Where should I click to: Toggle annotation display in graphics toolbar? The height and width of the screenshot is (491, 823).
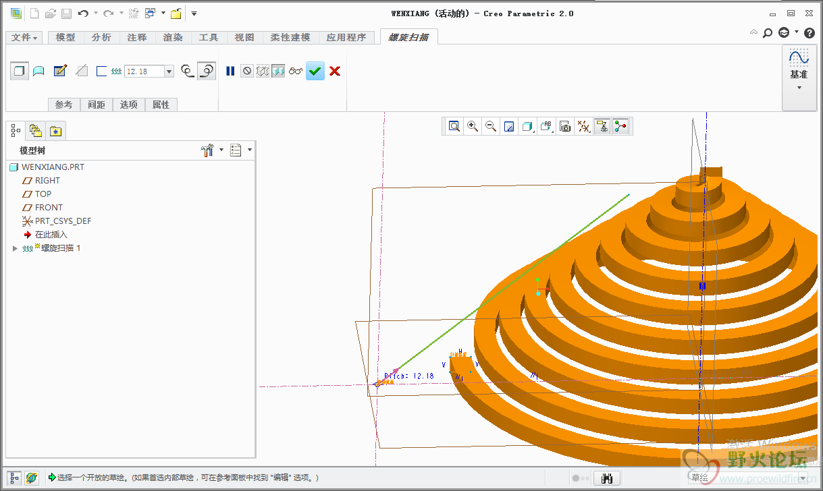pos(602,126)
